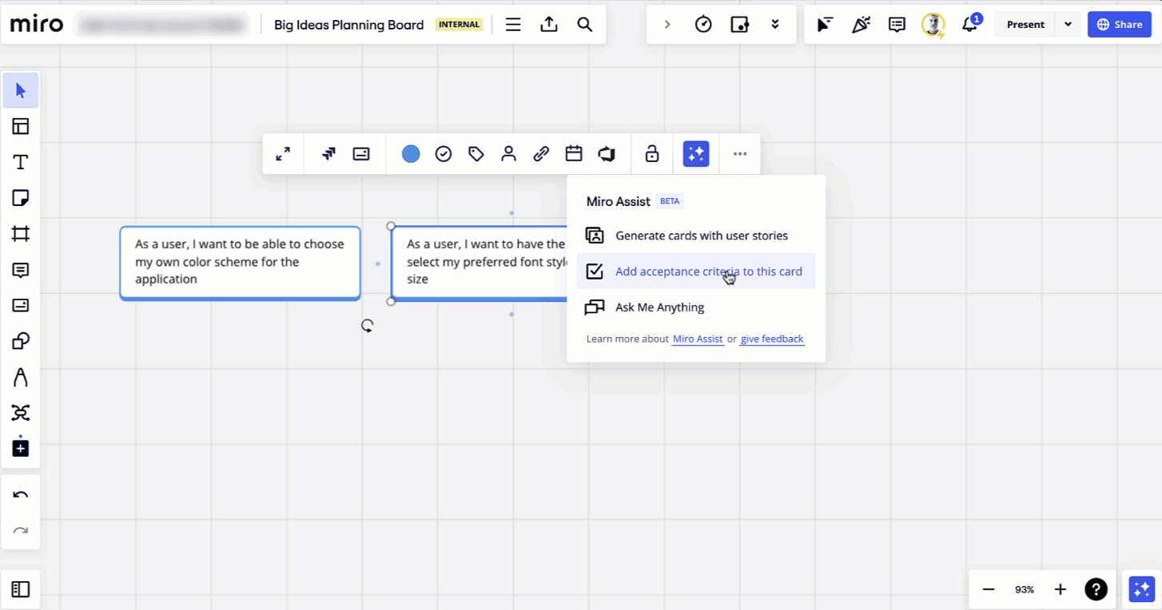Select the color scheme user story card
The height and width of the screenshot is (610, 1162).
pos(241,263)
